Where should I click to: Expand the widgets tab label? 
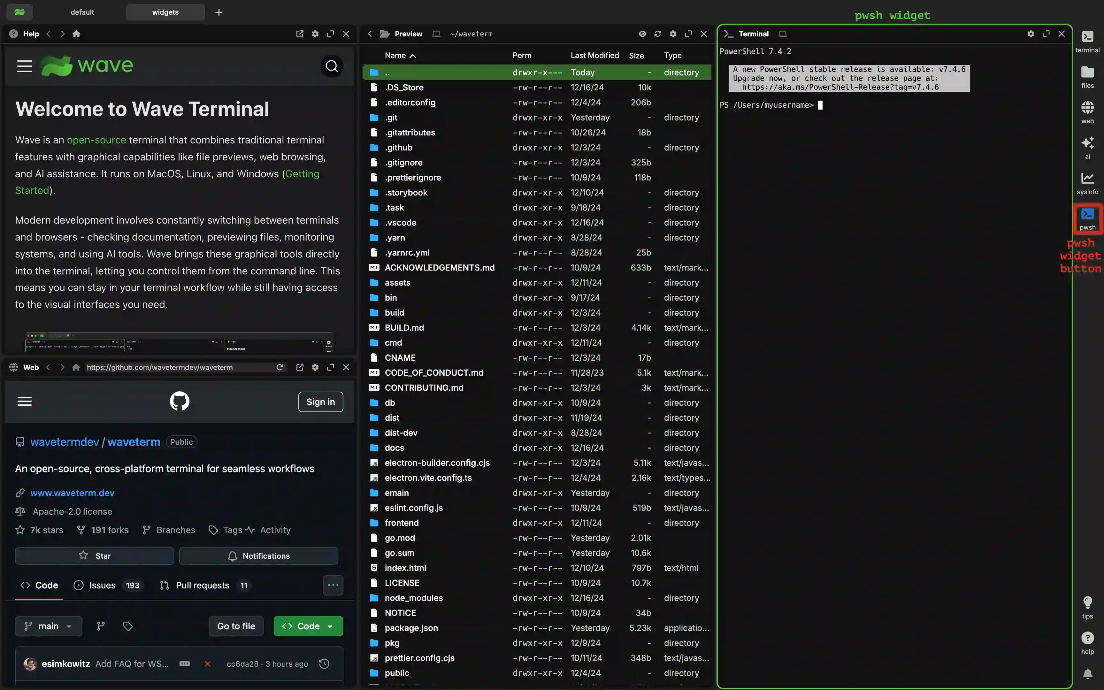pos(165,11)
